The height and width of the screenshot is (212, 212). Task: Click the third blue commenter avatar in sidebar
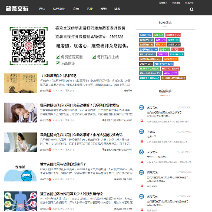(141, 152)
